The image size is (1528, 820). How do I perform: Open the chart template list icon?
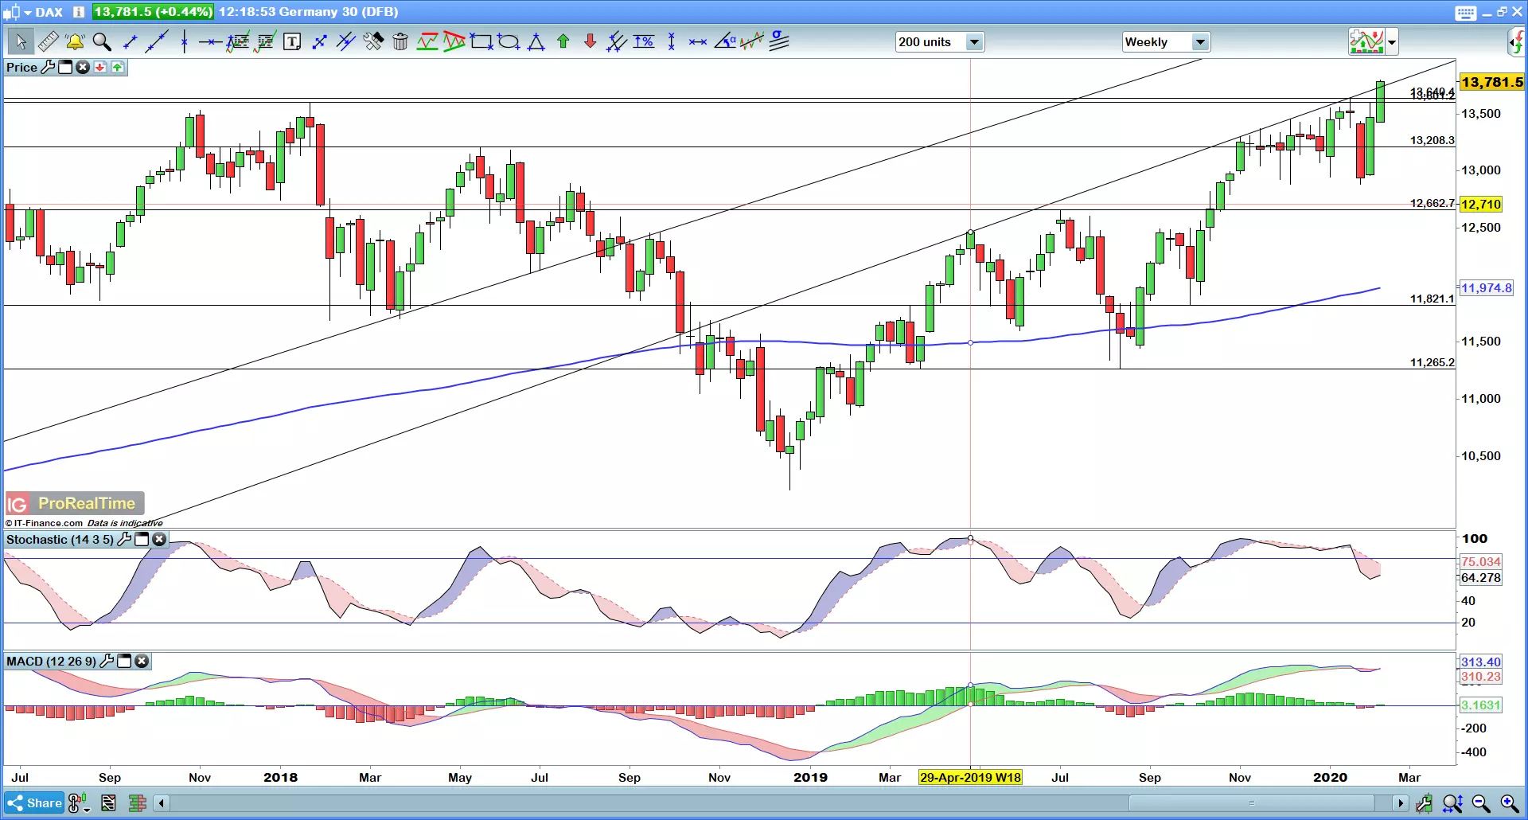coord(109,803)
